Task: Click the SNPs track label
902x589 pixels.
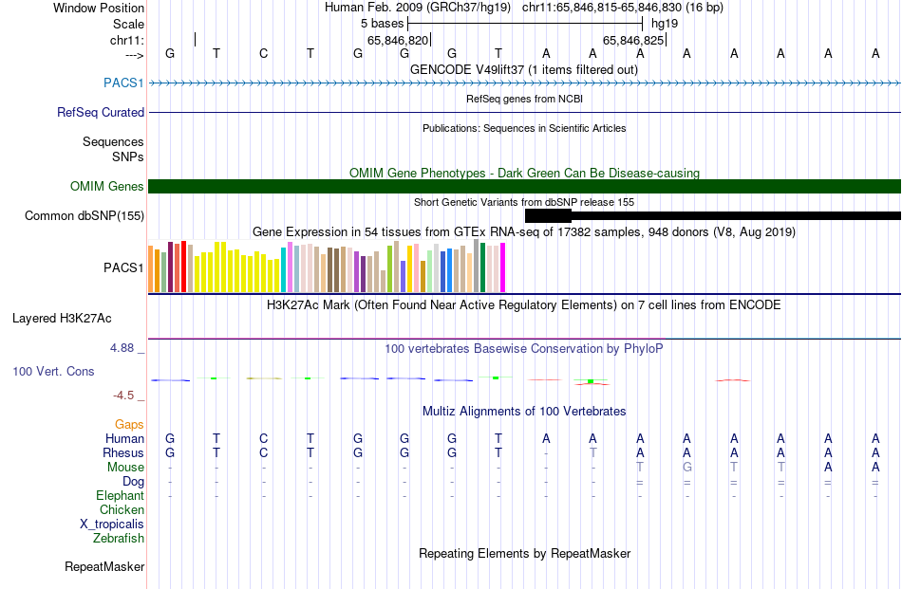Action: click(x=128, y=156)
